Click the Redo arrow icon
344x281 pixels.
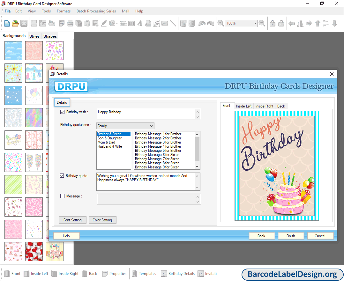210,23
